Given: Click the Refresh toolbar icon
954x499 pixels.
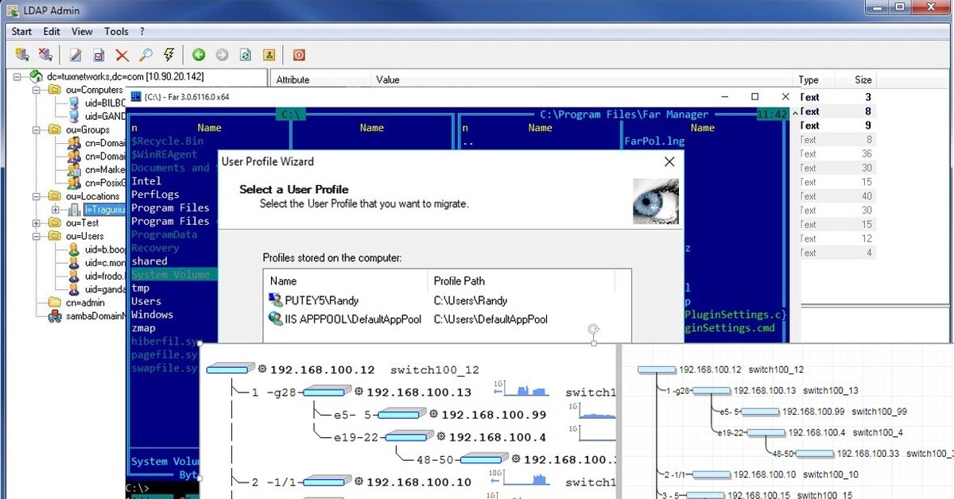Looking at the screenshot, I should pos(246,55).
